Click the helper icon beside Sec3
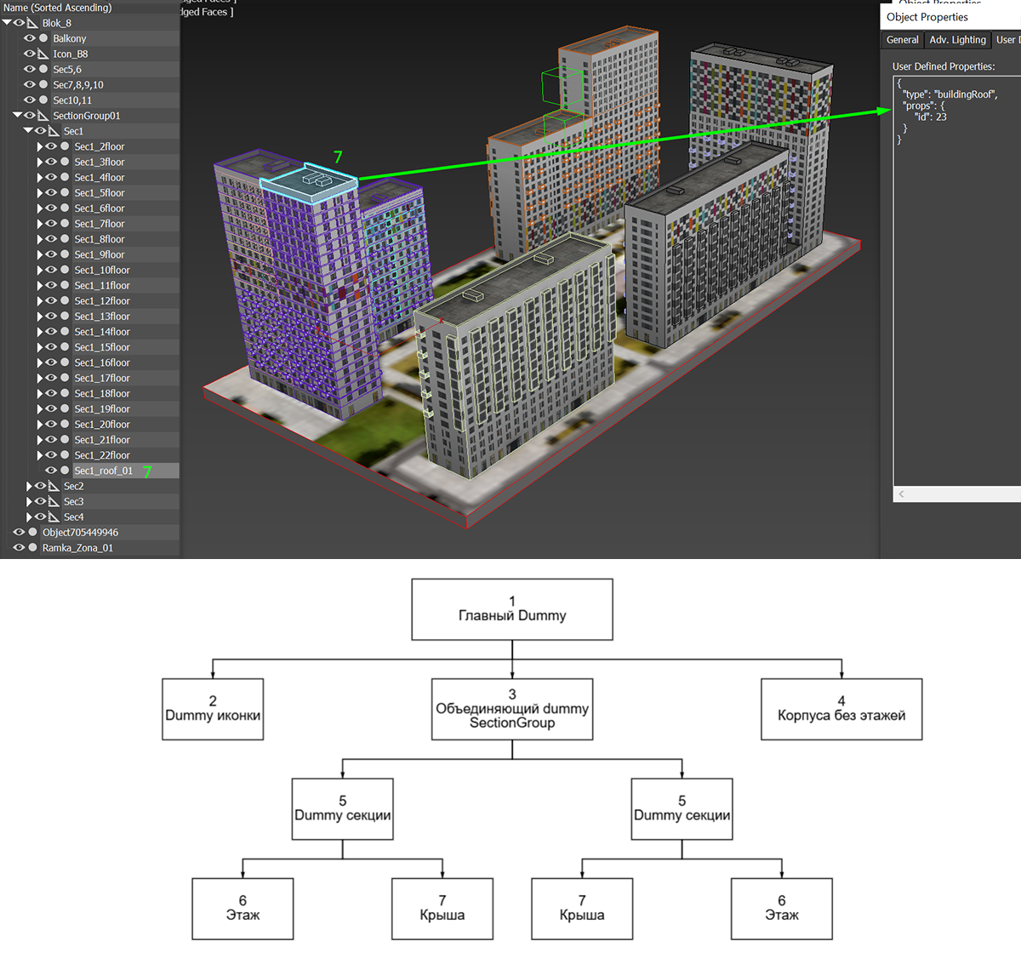 coord(54,501)
